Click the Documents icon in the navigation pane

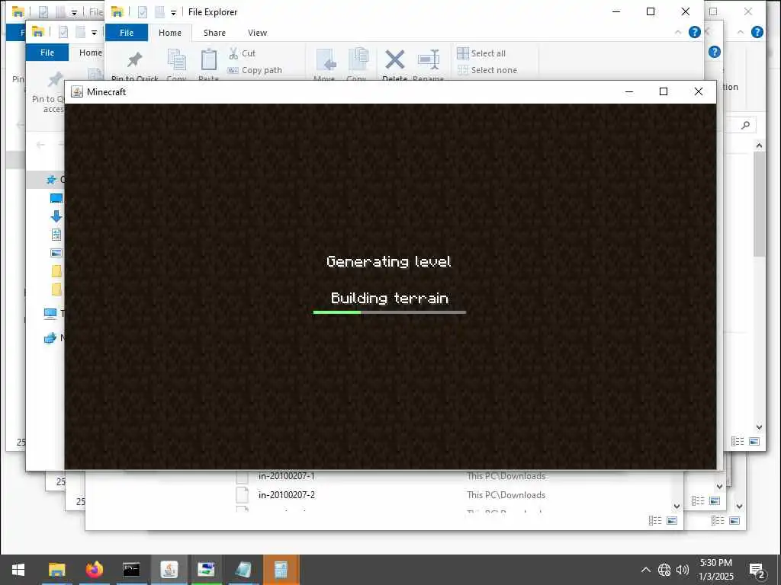coord(56,235)
